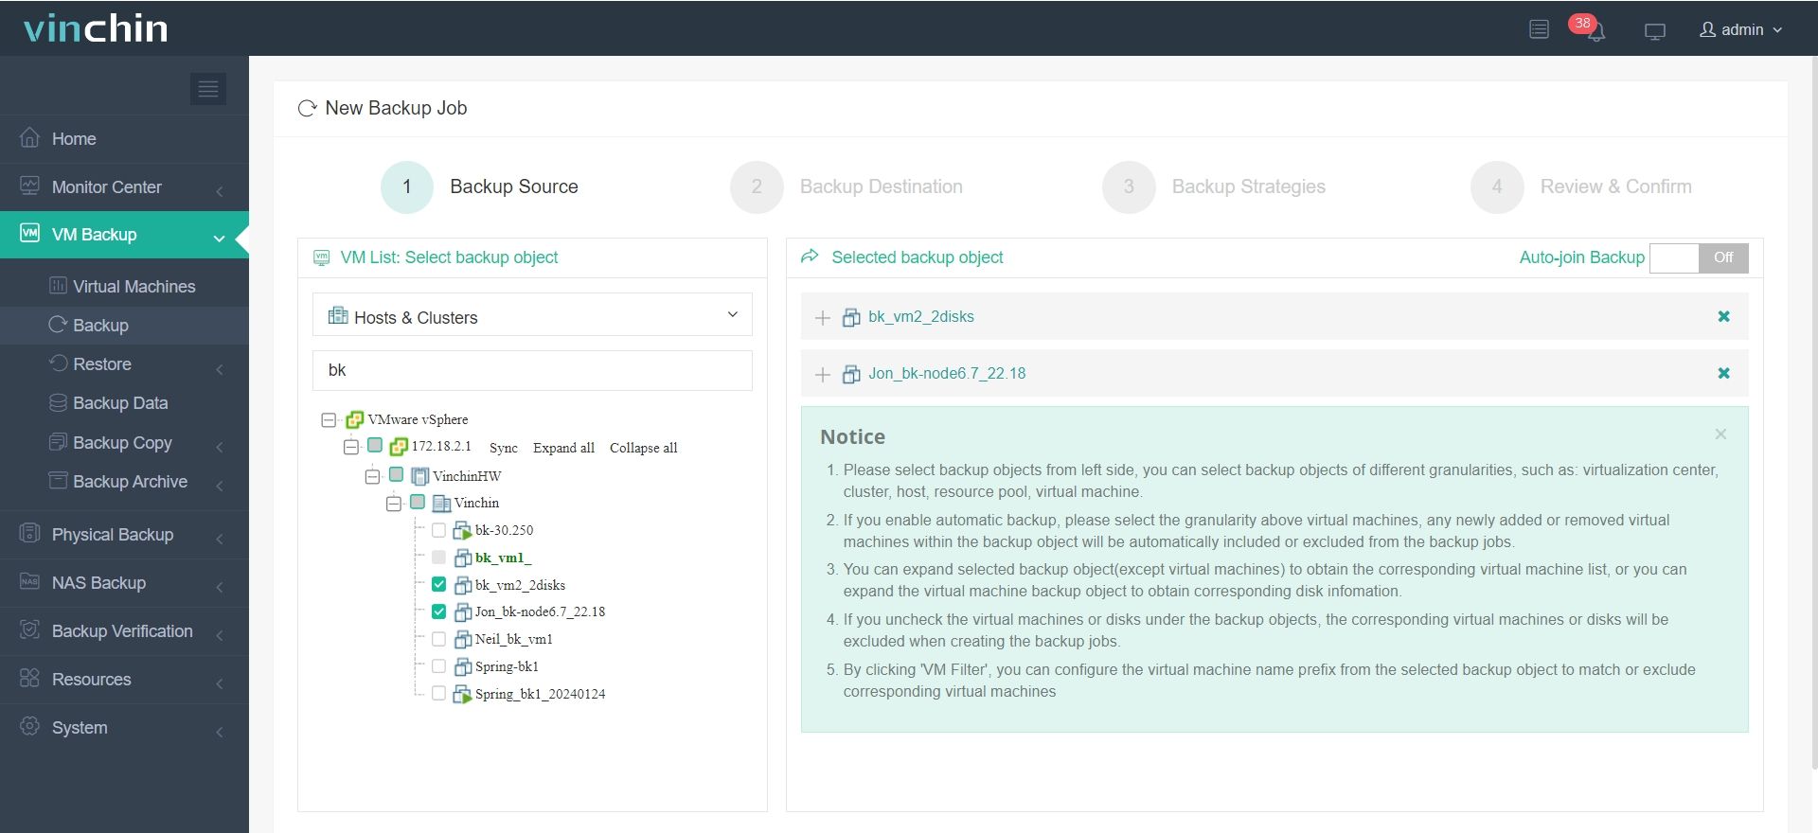
Task: Close the Notice panel
Action: tap(1720, 434)
